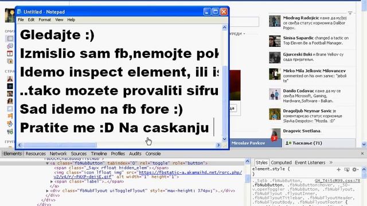Open Events calendar sidebar icon

[10, 54]
